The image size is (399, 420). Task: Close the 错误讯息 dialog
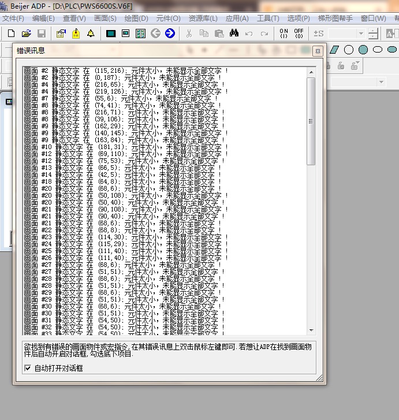(317, 51)
